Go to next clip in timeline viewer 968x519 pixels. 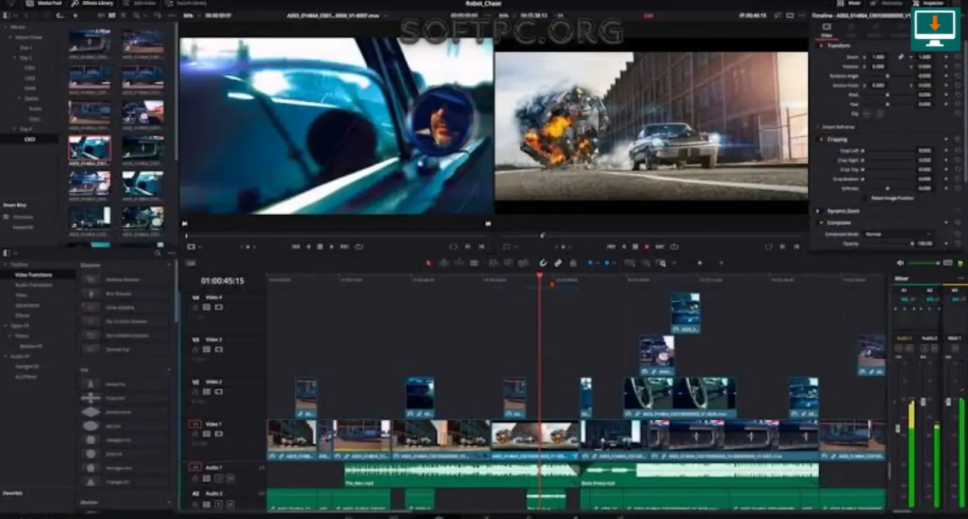pos(659,247)
